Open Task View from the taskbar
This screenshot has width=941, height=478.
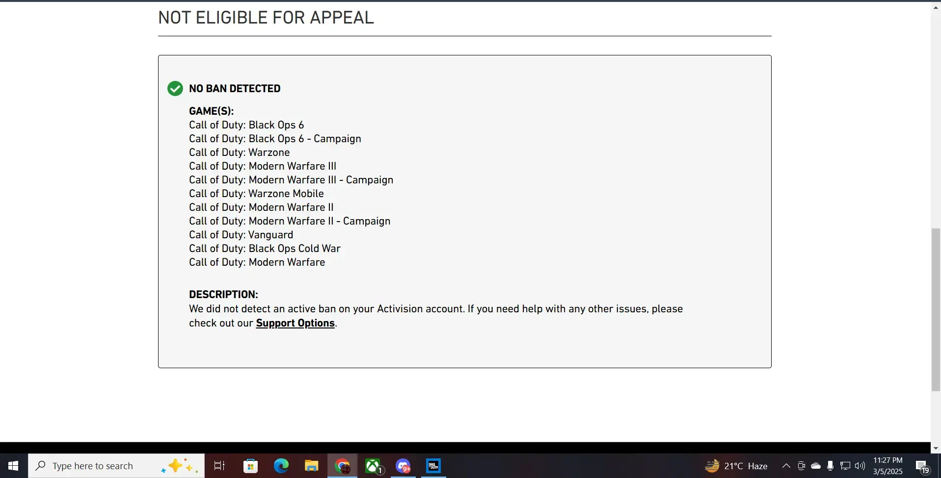coord(219,466)
